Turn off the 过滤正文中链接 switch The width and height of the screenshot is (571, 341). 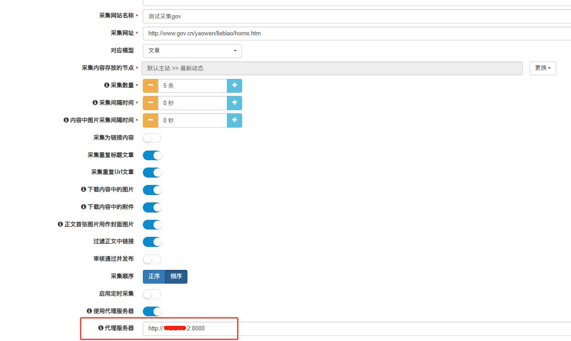tap(152, 242)
